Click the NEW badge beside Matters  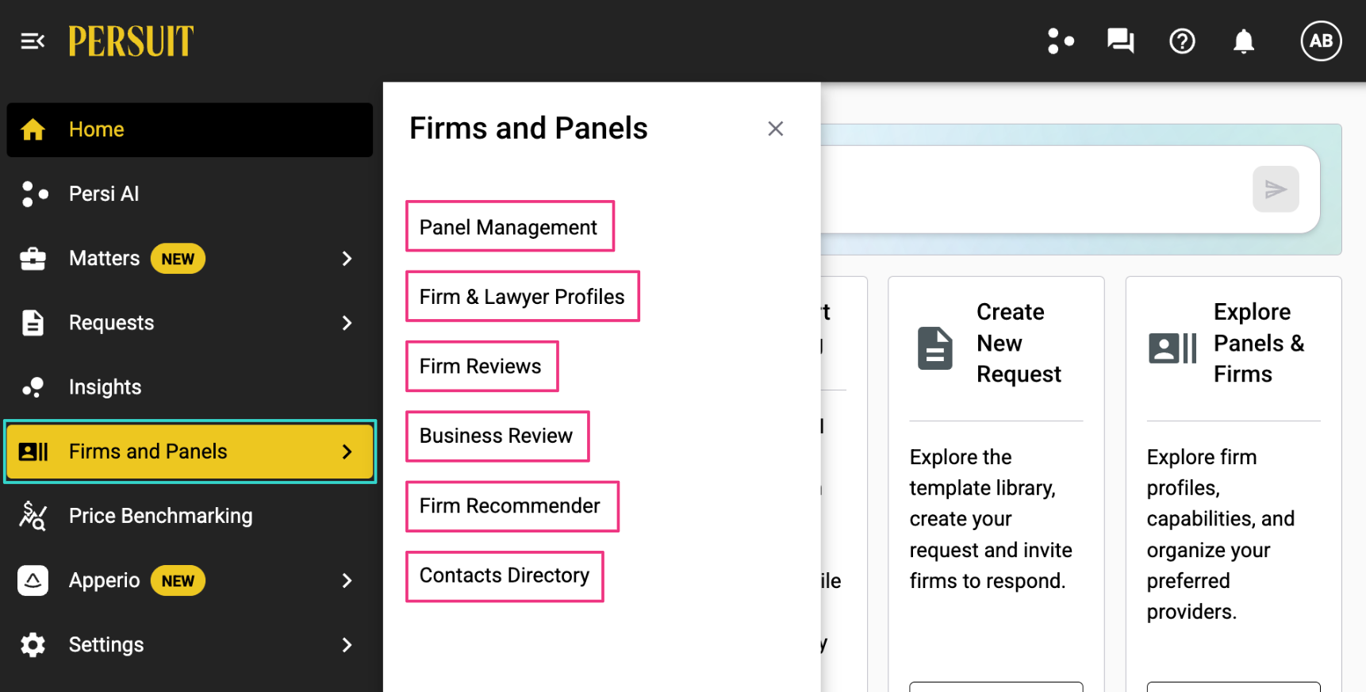178,259
